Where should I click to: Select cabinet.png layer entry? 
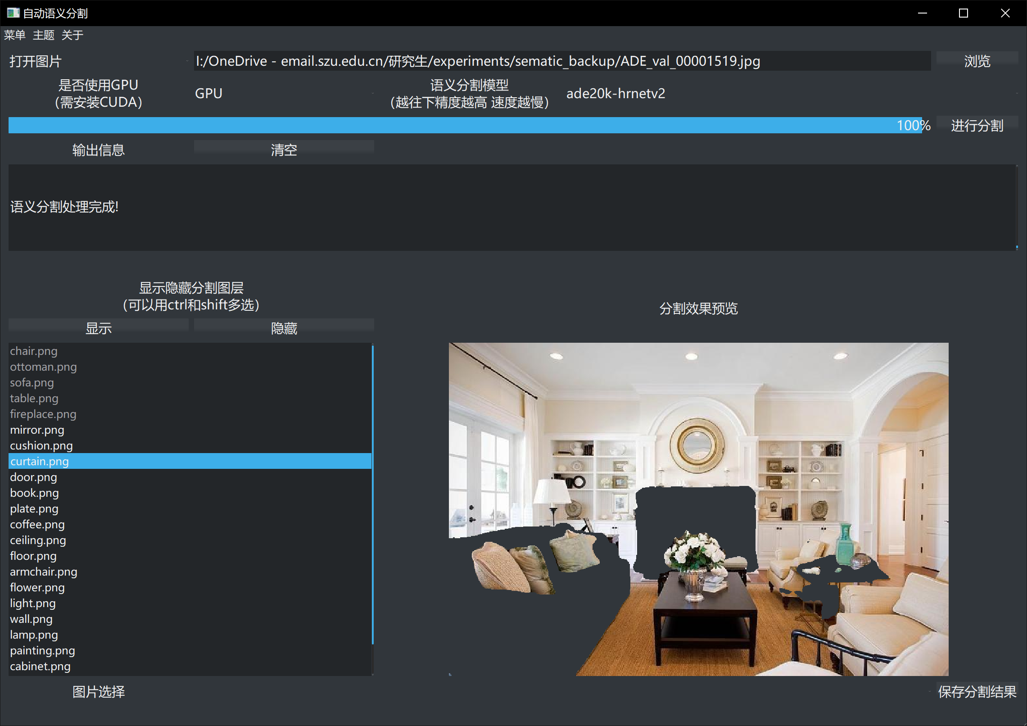point(41,667)
